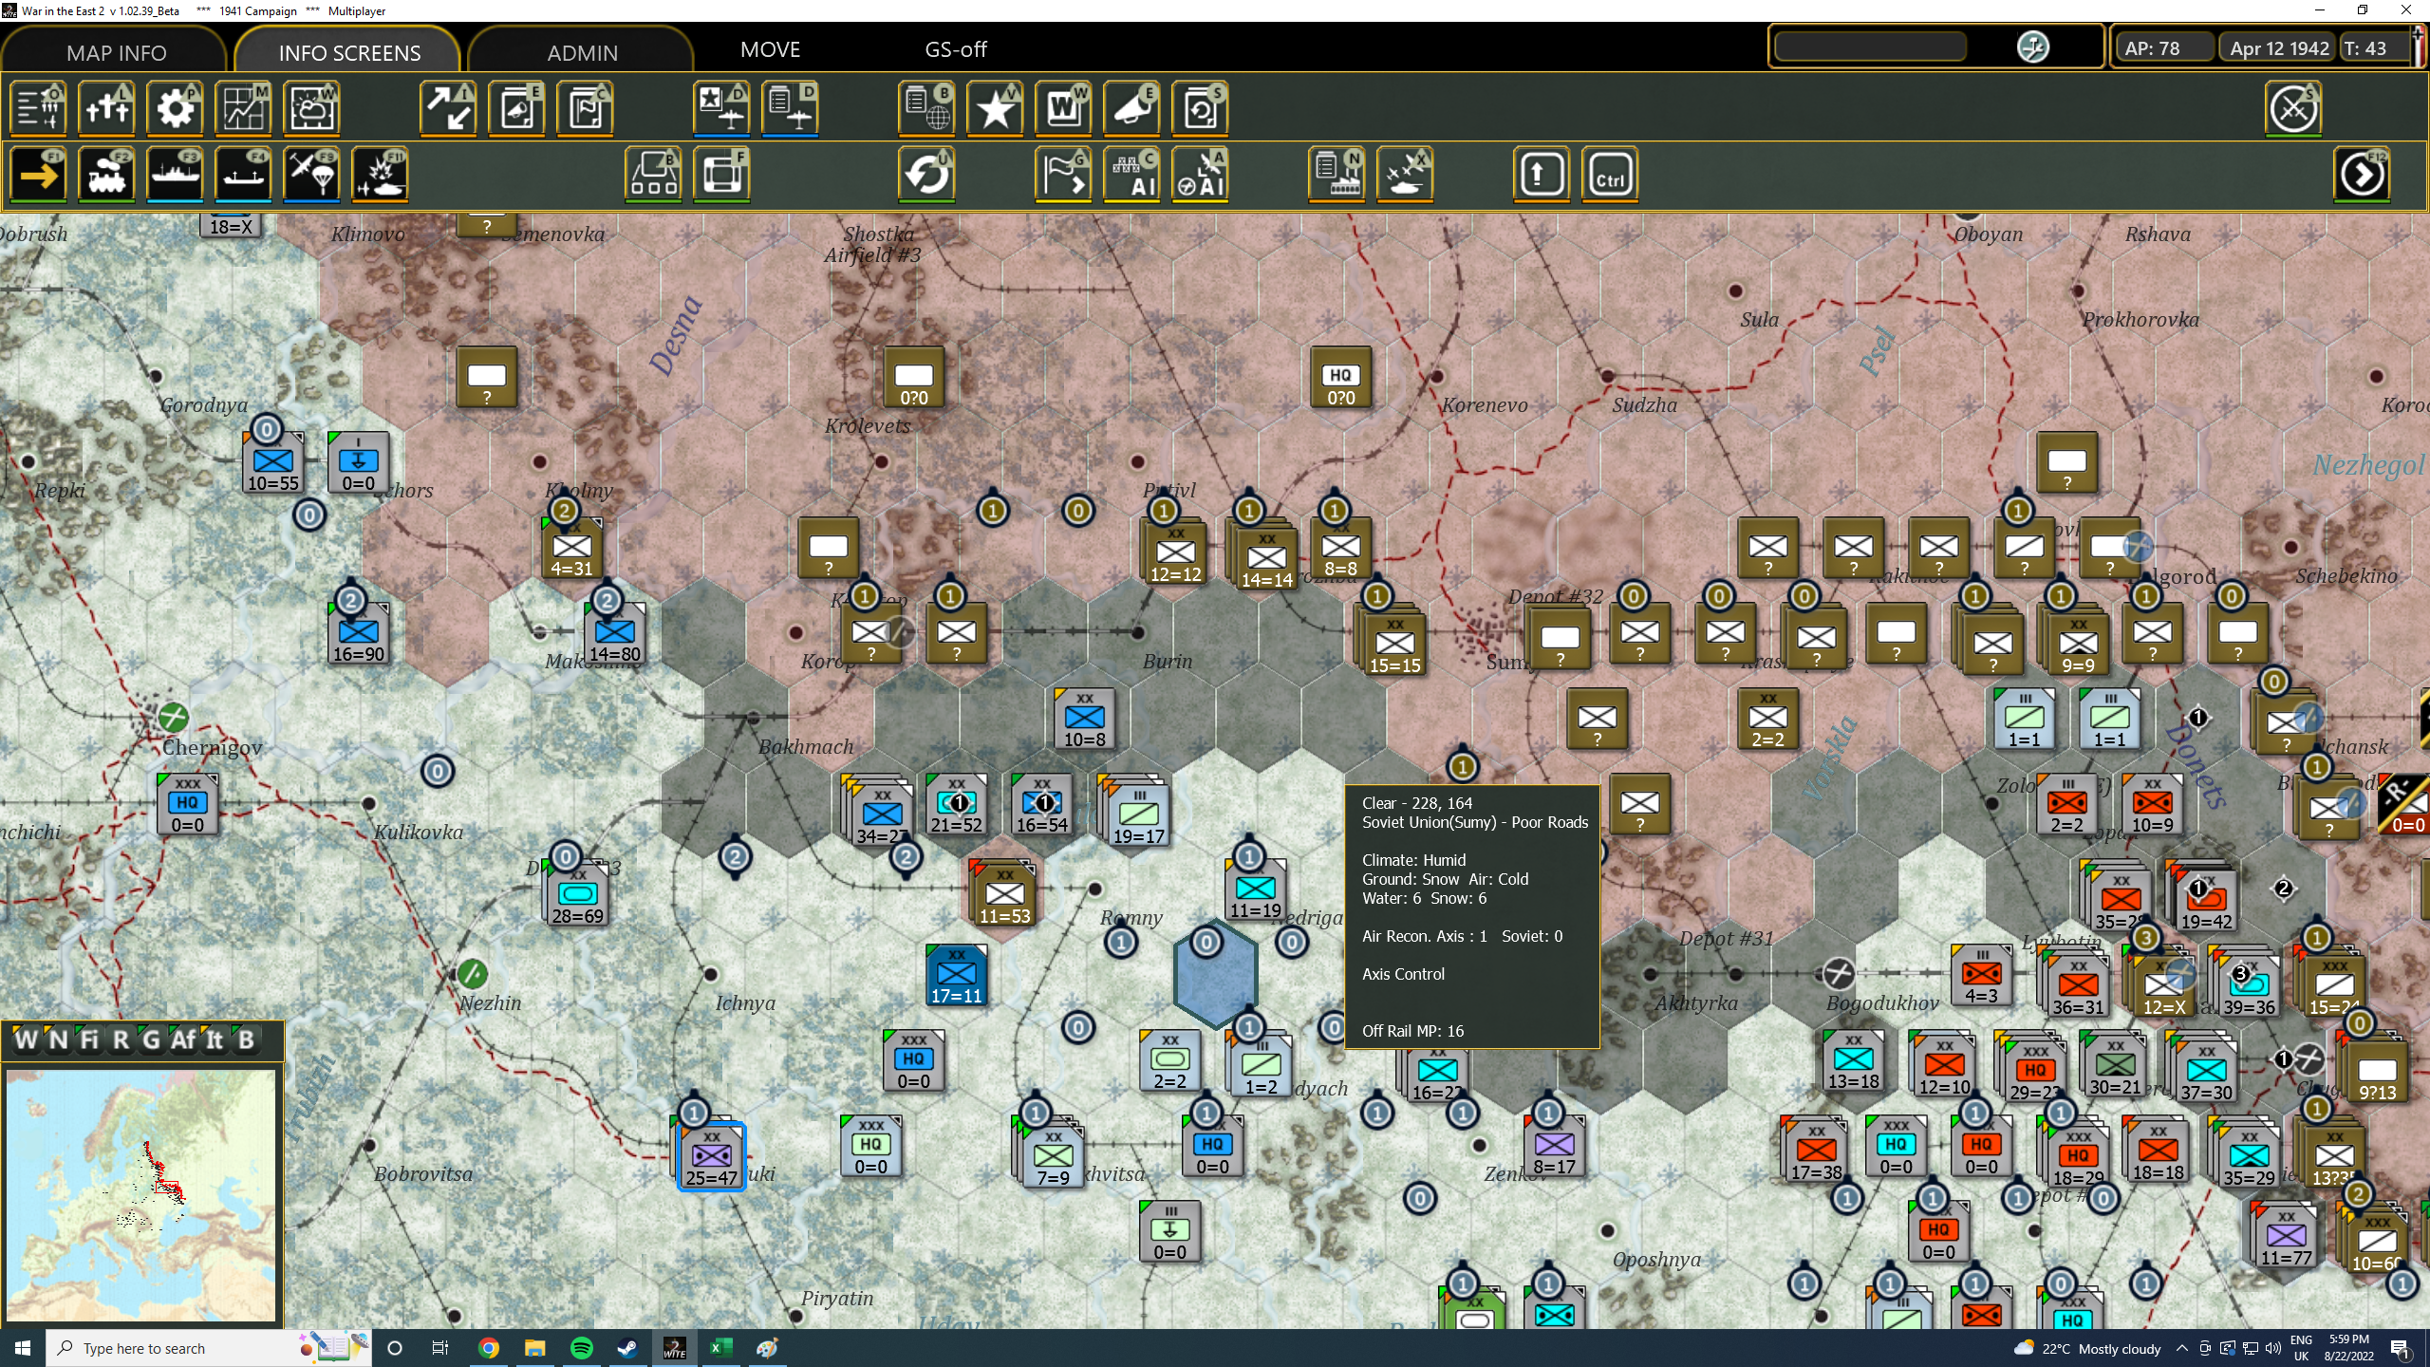Click the air AI assist icon

(x=1201, y=176)
